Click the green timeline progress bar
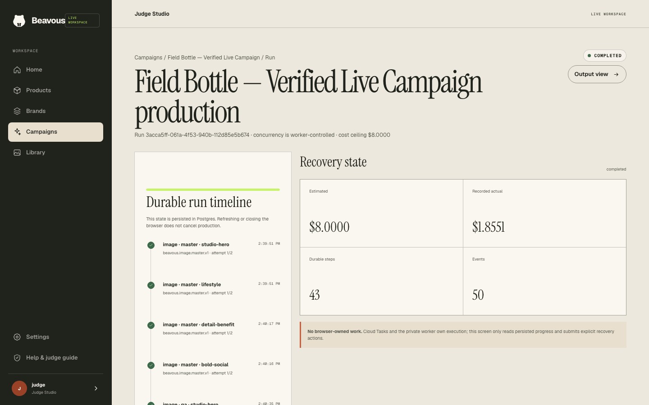Image resolution: width=649 pixels, height=405 pixels. [x=213, y=190]
